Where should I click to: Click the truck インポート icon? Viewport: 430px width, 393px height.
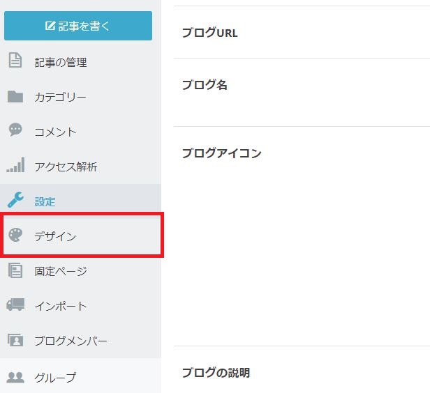coord(15,305)
